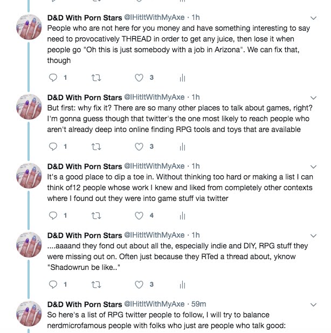View analytics for 'provocatively THREAD' tweet
The image size is (331, 333).
pos(182,78)
